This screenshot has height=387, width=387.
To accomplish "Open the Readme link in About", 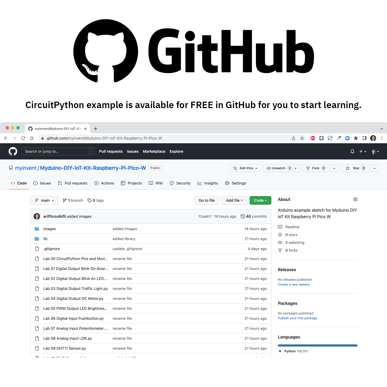I will point(289,227).
